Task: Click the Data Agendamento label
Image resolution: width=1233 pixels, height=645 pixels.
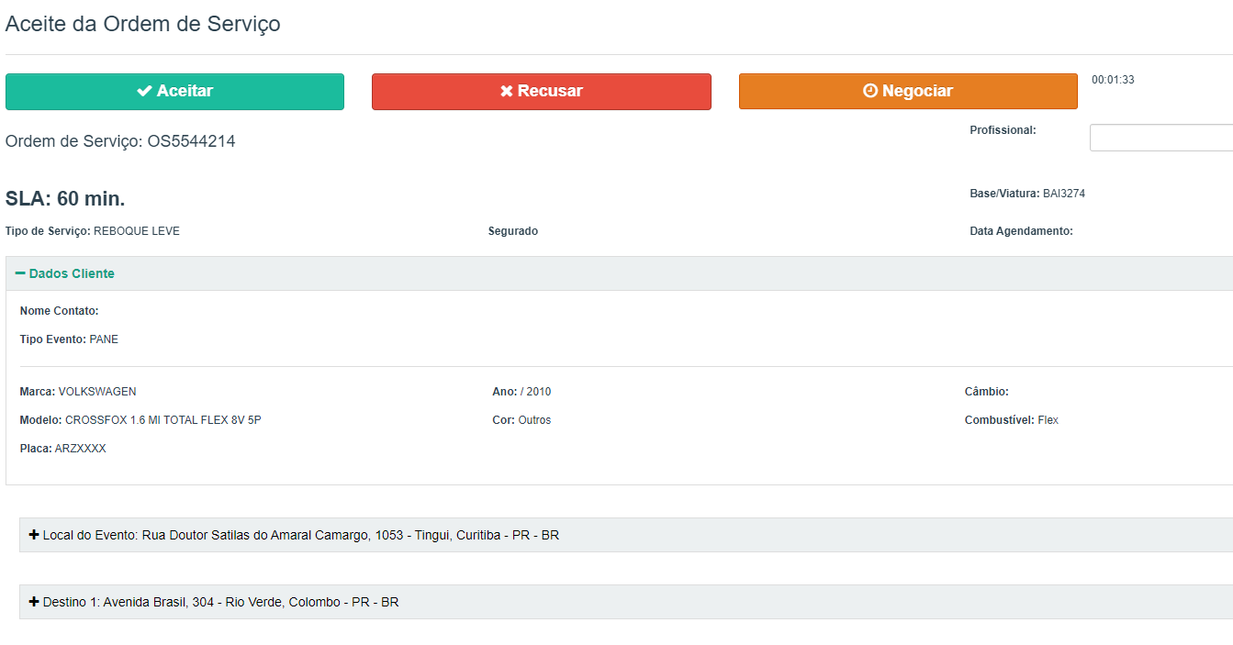Action: click(1021, 231)
